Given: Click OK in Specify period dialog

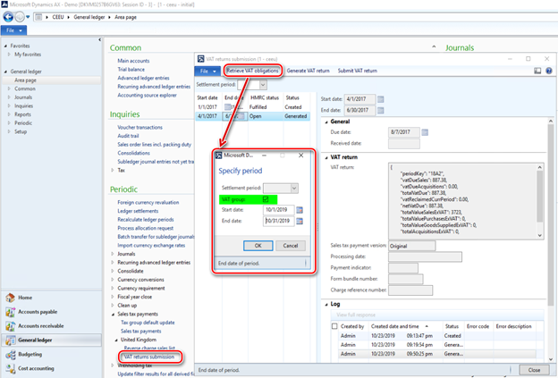Looking at the screenshot, I should 258,246.
